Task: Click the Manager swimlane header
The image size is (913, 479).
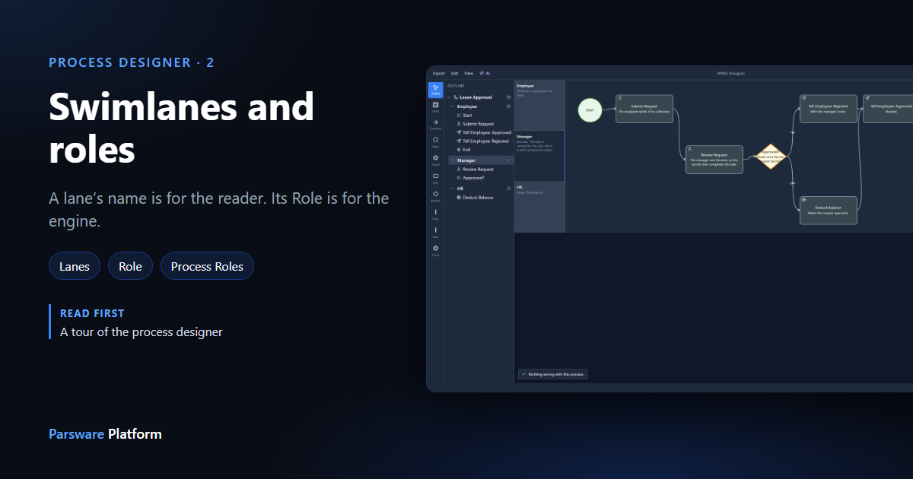Action: pyautogui.click(x=539, y=156)
